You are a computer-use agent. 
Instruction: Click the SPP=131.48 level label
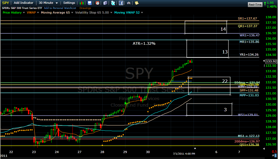point(249,90)
